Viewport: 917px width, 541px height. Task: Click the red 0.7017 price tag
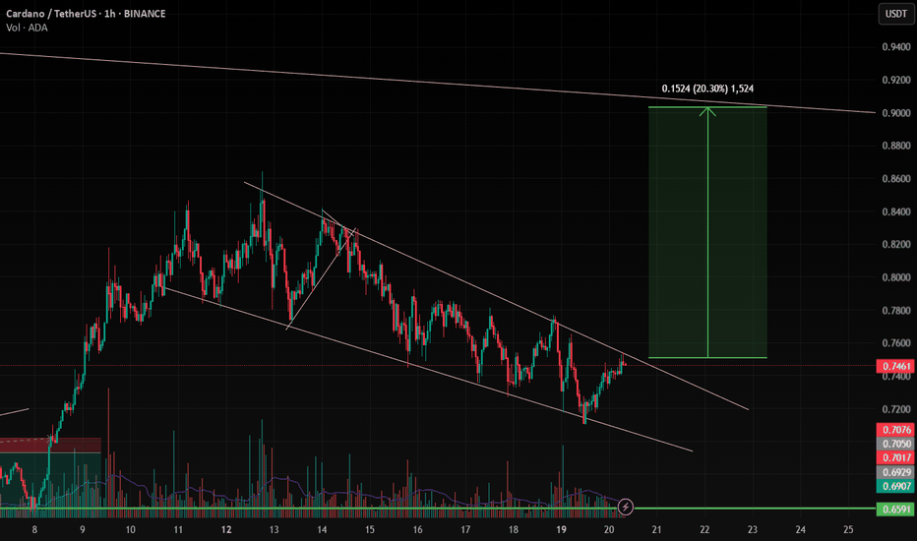[x=895, y=458]
